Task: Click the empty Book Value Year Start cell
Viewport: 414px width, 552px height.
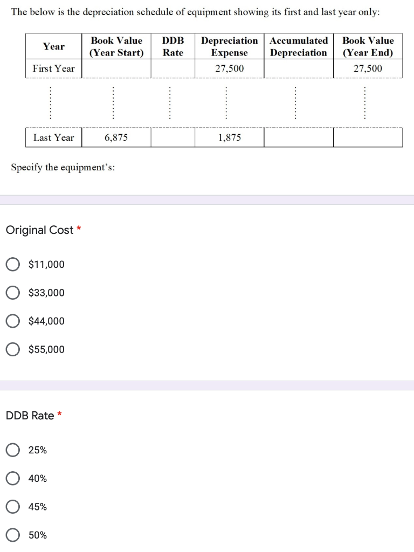Action: pos(116,68)
